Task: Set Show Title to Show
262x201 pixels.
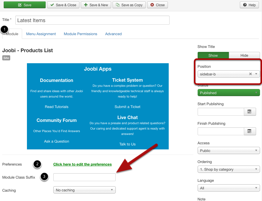Action: pos(213,55)
